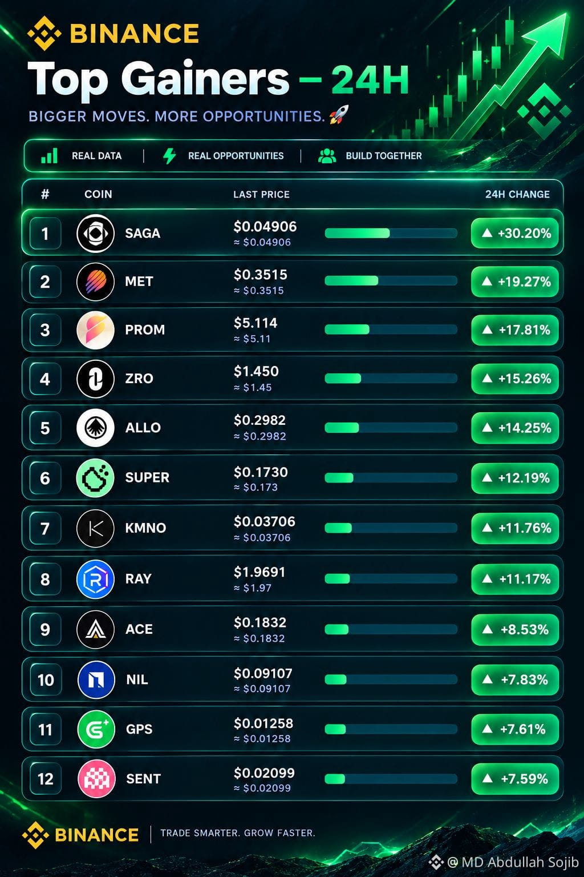Select the NIL coin icon
This screenshot has width=584, height=877.
96,679
